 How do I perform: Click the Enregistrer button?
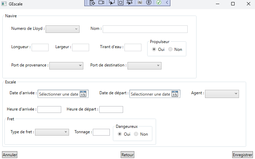[x=242, y=155]
